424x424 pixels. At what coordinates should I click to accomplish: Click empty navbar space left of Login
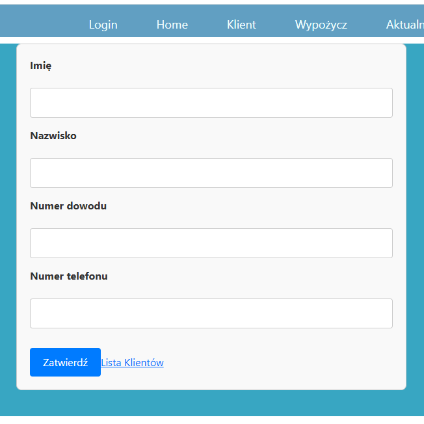(x=39, y=25)
